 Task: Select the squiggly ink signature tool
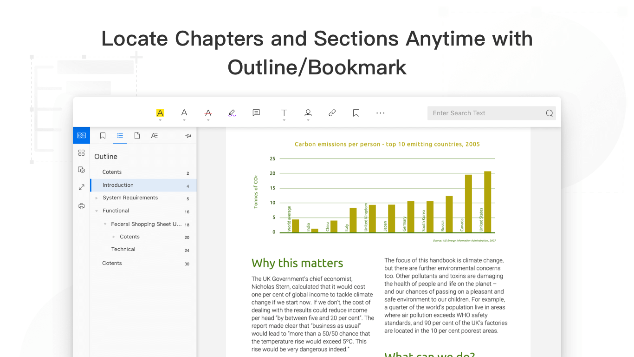(x=233, y=113)
